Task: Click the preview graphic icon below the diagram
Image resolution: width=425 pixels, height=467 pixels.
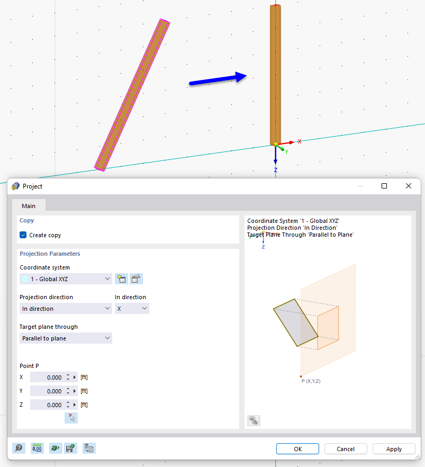Action: pyautogui.click(x=253, y=420)
